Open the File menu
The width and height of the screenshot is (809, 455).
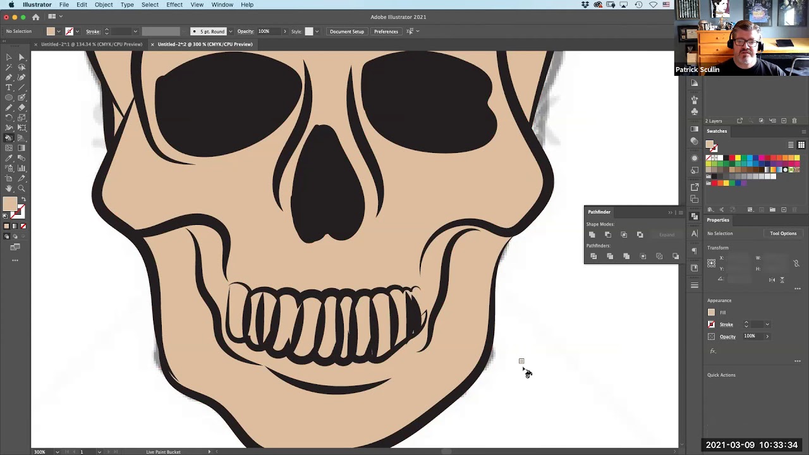click(64, 4)
